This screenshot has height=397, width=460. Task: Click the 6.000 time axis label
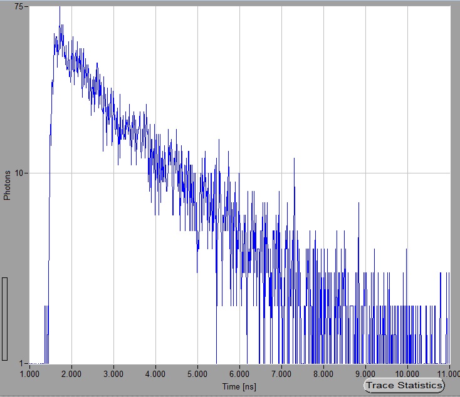(239, 373)
